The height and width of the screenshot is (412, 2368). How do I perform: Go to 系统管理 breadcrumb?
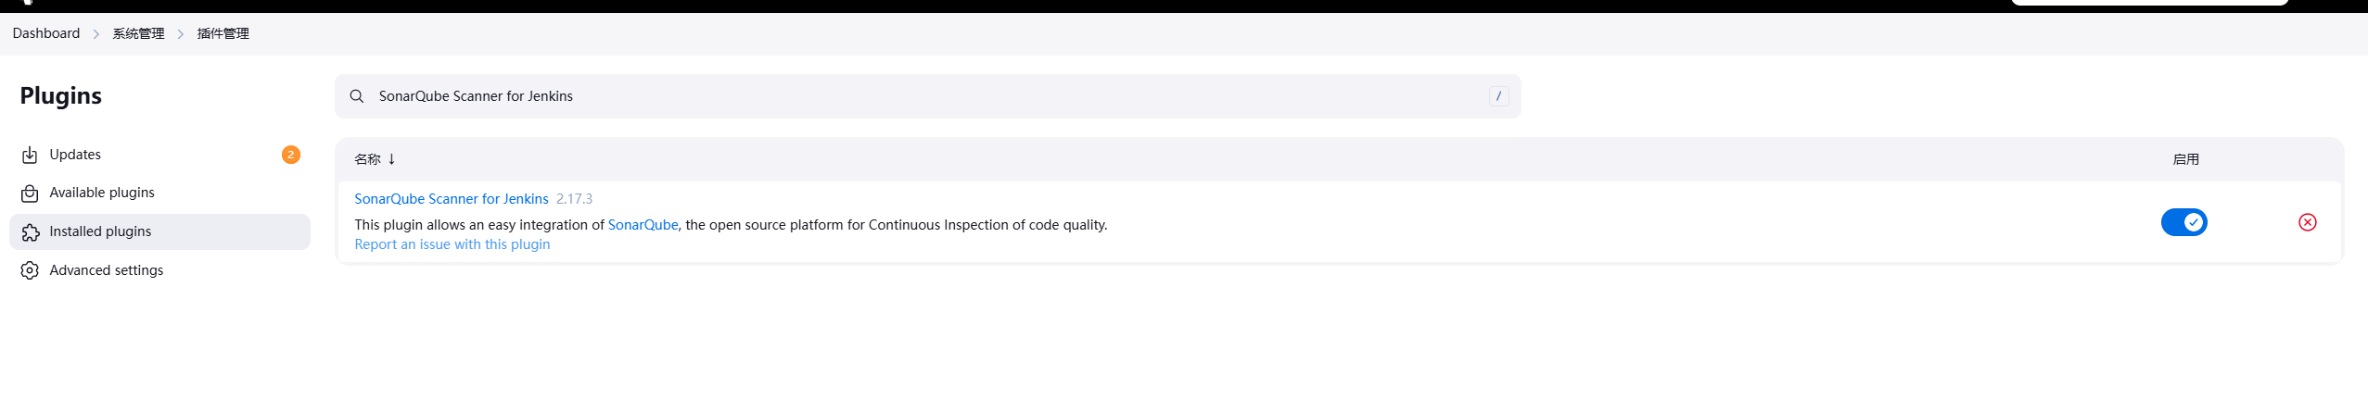click(138, 33)
